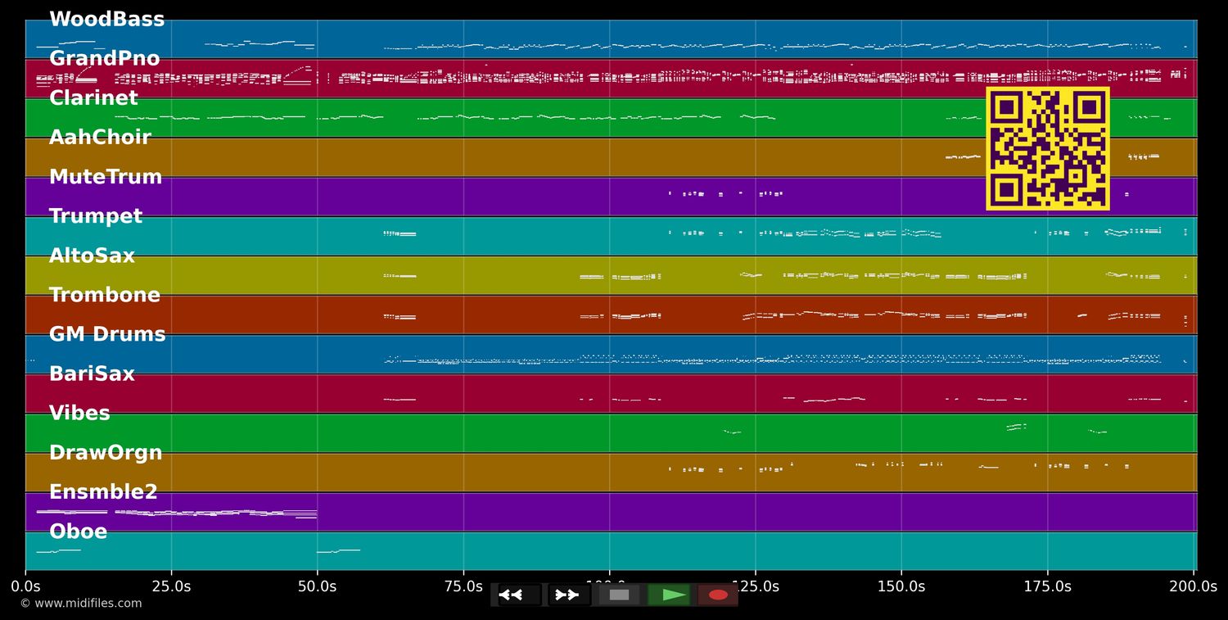Click the GM Drums track name
Image resolution: width=1228 pixels, height=620 pixels.
pyautogui.click(x=107, y=334)
